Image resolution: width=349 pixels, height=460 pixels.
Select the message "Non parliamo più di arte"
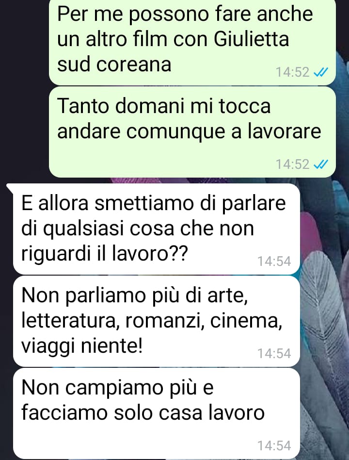pos(157,321)
